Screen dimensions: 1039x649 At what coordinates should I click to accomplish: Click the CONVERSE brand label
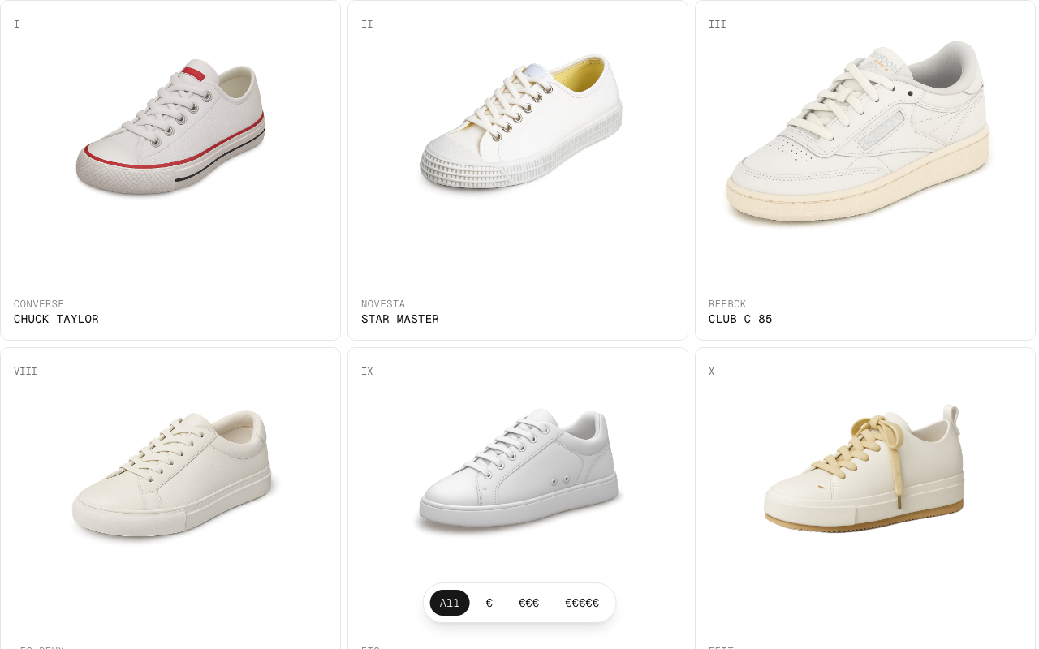pos(39,304)
